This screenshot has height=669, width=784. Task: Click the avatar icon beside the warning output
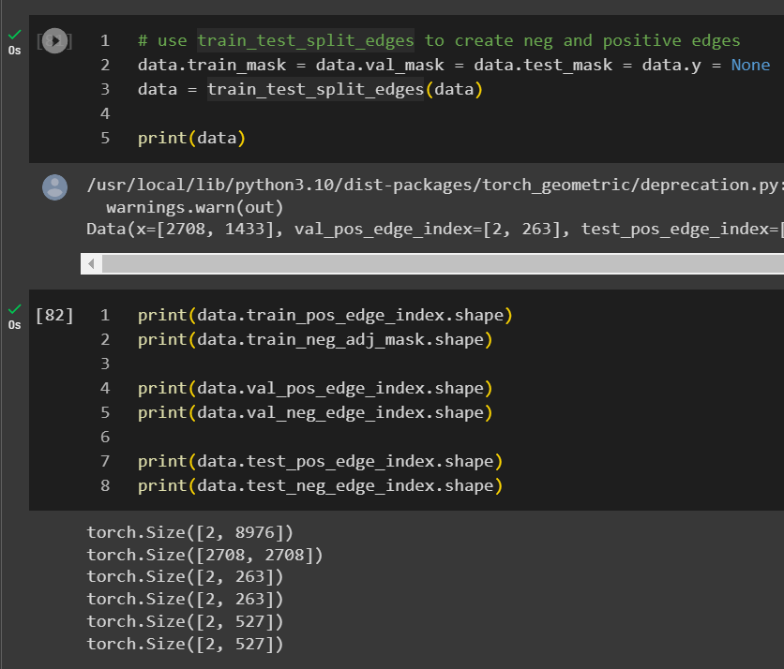point(55,187)
